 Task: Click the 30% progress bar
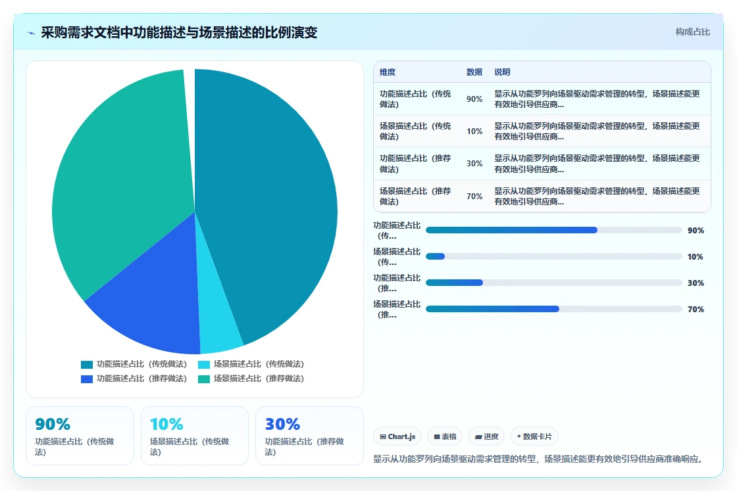[553, 283]
